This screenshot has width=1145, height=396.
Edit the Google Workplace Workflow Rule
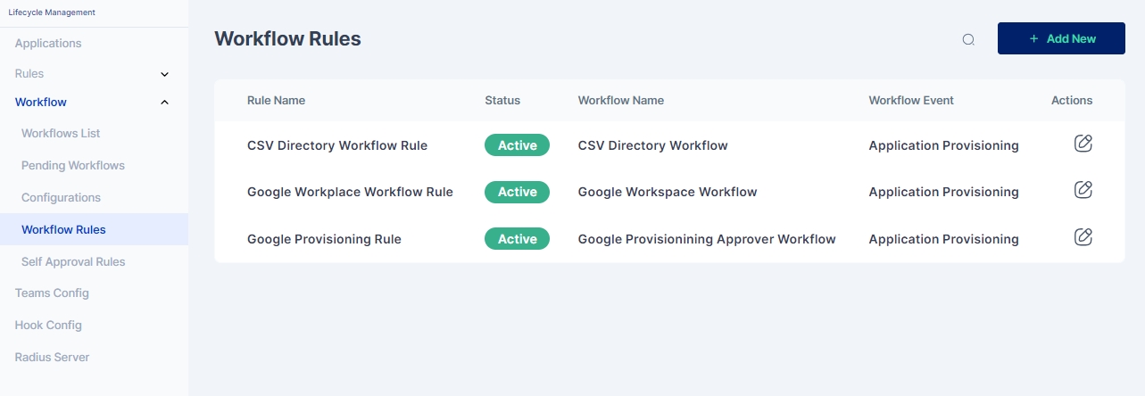pyautogui.click(x=1083, y=190)
